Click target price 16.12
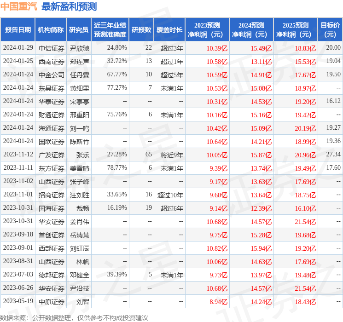 point(333,101)
